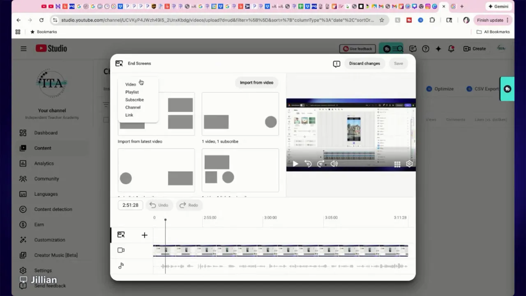
Task: Toggle the Studio hamburger navigation menu
Action: [x=23, y=49]
